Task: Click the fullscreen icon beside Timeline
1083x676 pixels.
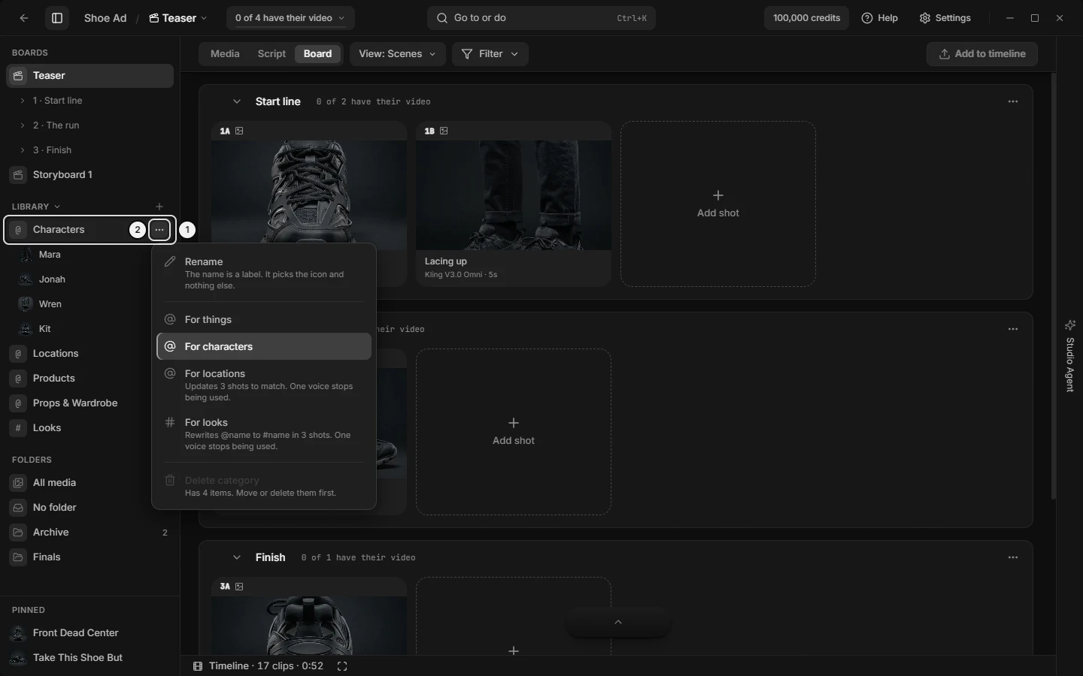Action: pyautogui.click(x=342, y=666)
